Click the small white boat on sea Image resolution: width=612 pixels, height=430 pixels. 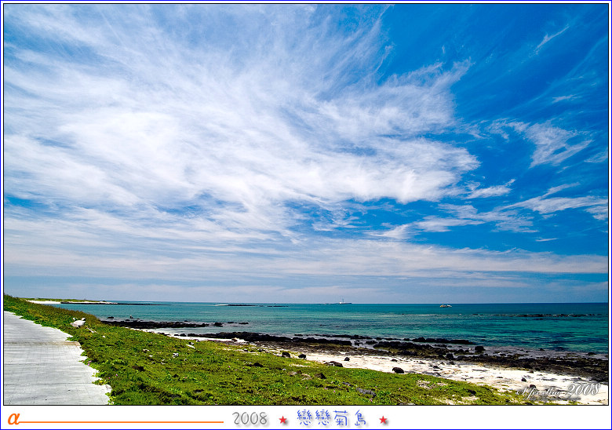click(445, 305)
